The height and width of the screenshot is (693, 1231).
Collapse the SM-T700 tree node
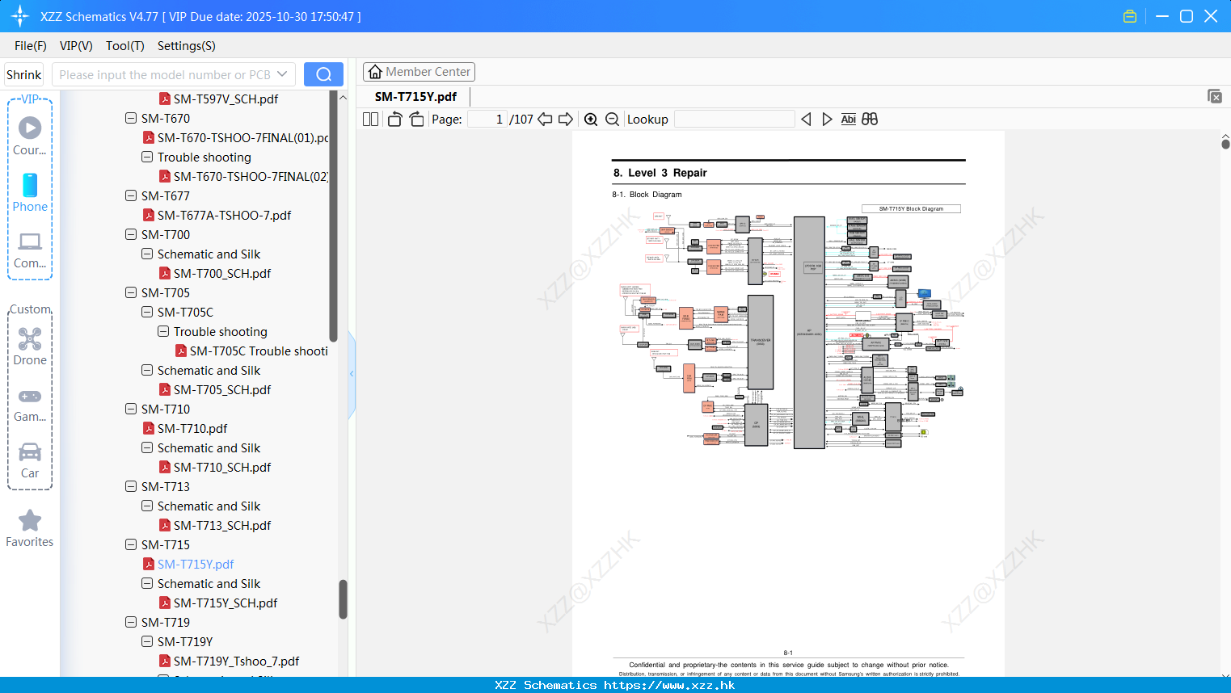(x=131, y=234)
